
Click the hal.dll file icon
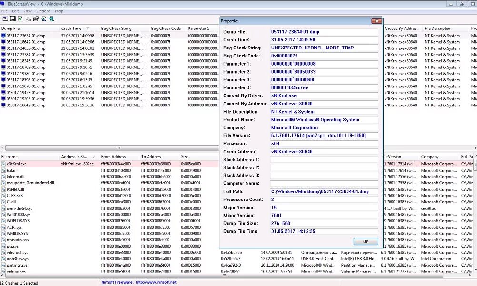(x=4, y=171)
